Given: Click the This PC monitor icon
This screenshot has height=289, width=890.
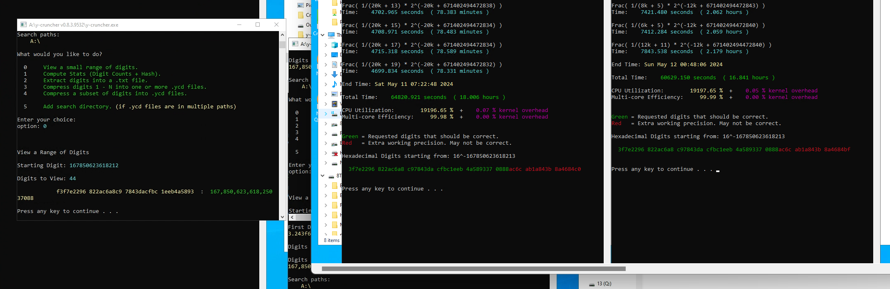Looking at the screenshot, I should 331,35.
